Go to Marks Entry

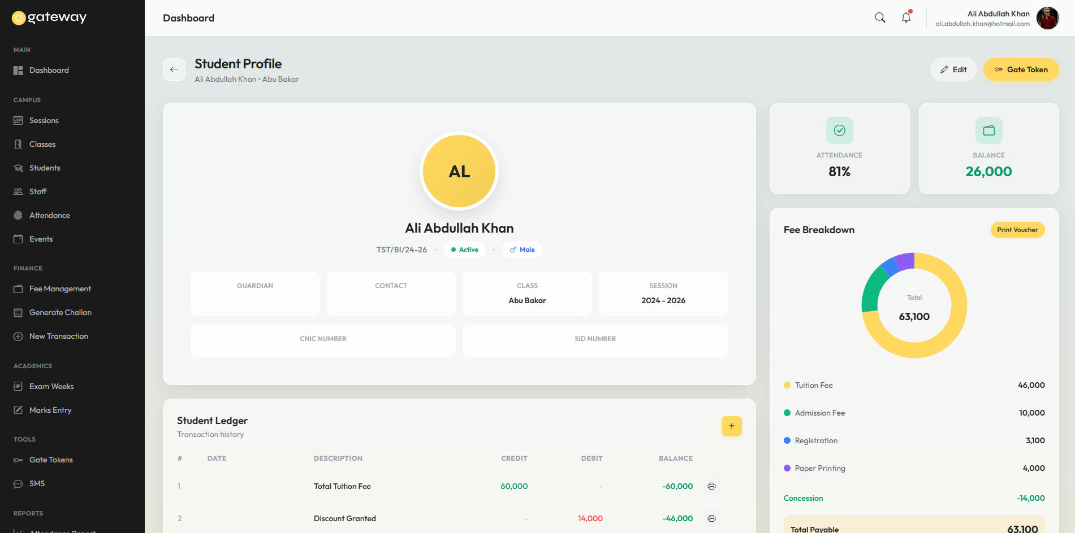coord(50,410)
